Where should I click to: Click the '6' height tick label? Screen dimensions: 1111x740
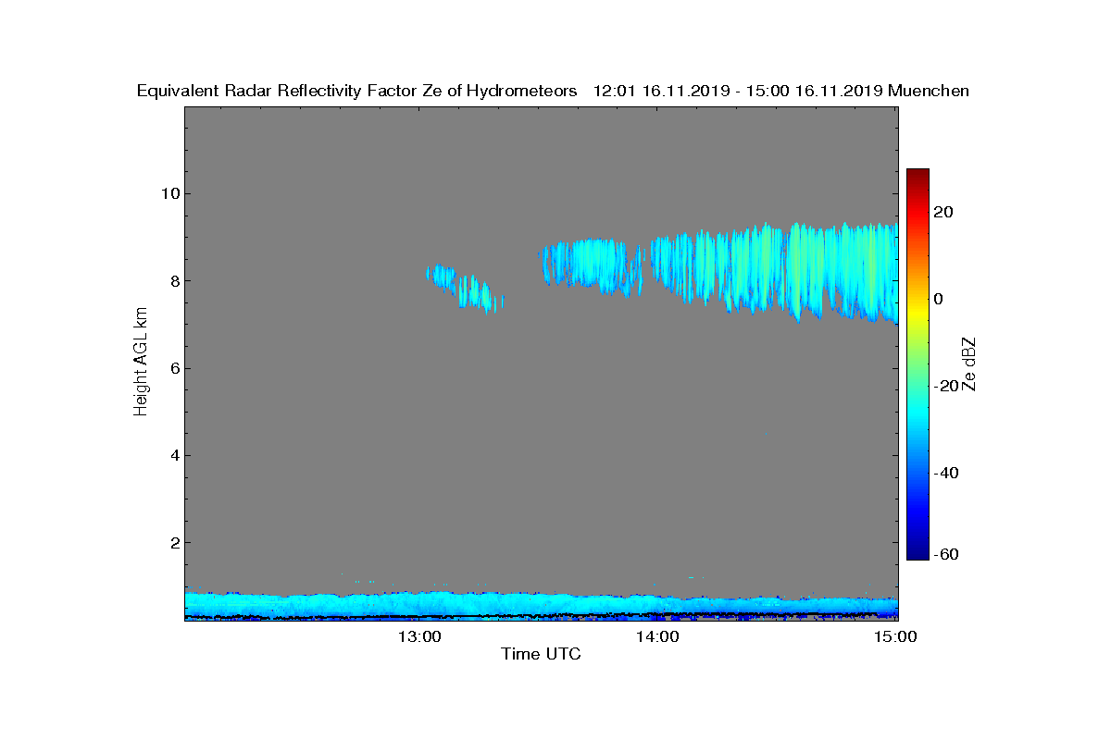click(173, 368)
